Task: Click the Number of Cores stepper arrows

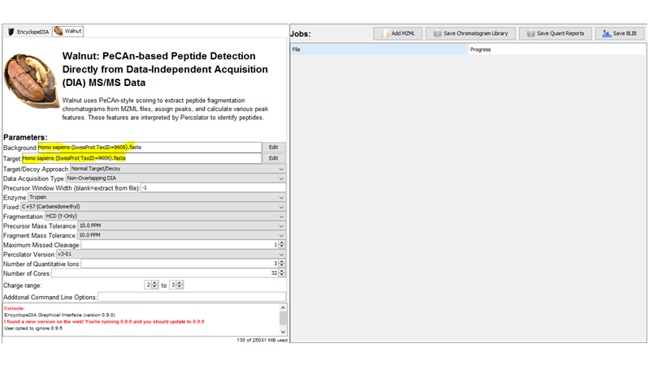Action: (282, 273)
